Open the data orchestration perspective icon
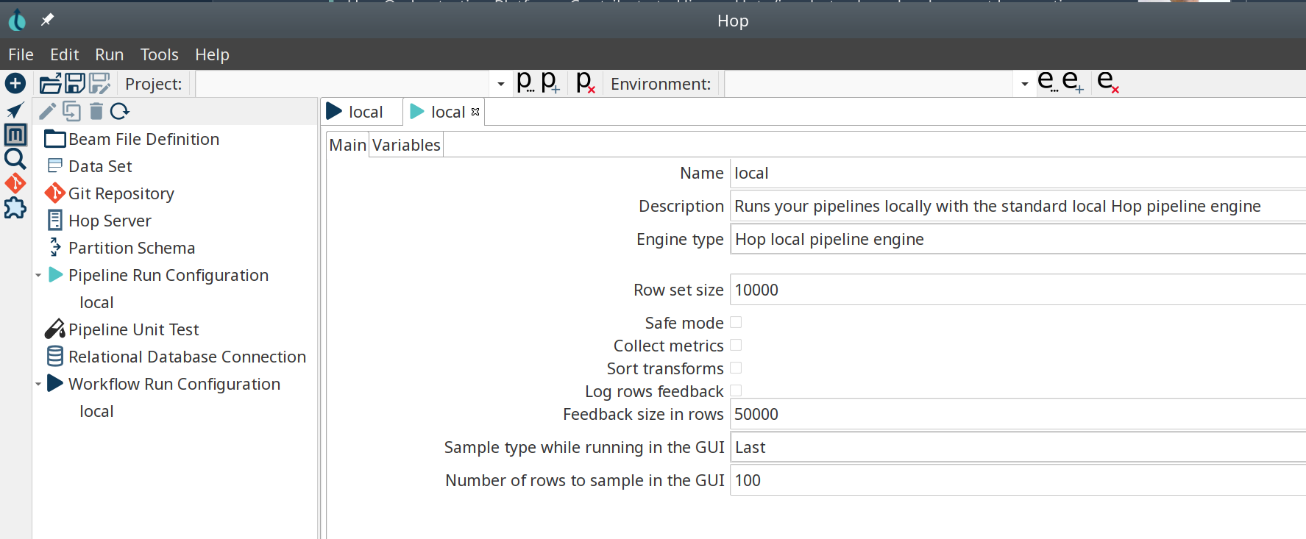The width and height of the screenshot is (1306, 539). 15,110
